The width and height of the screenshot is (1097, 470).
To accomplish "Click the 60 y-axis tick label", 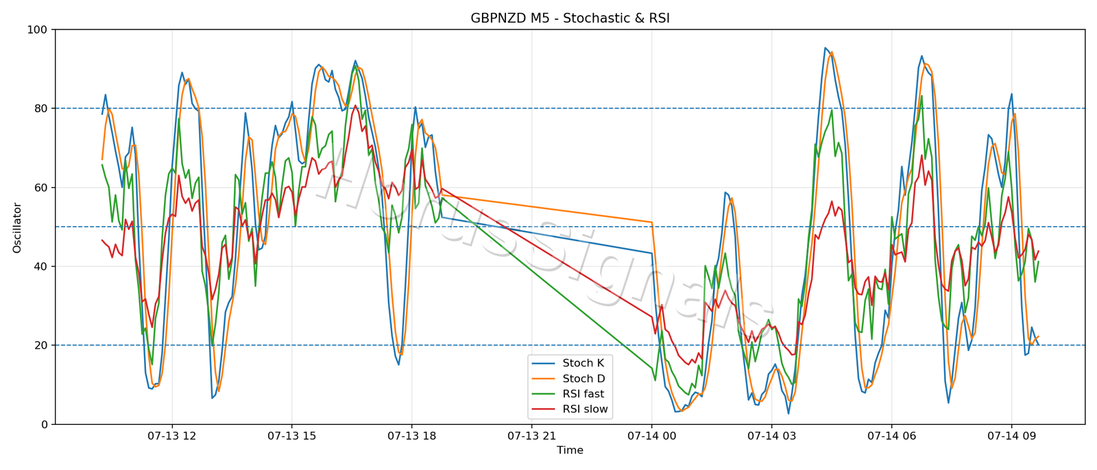I will tap(41, 188).
